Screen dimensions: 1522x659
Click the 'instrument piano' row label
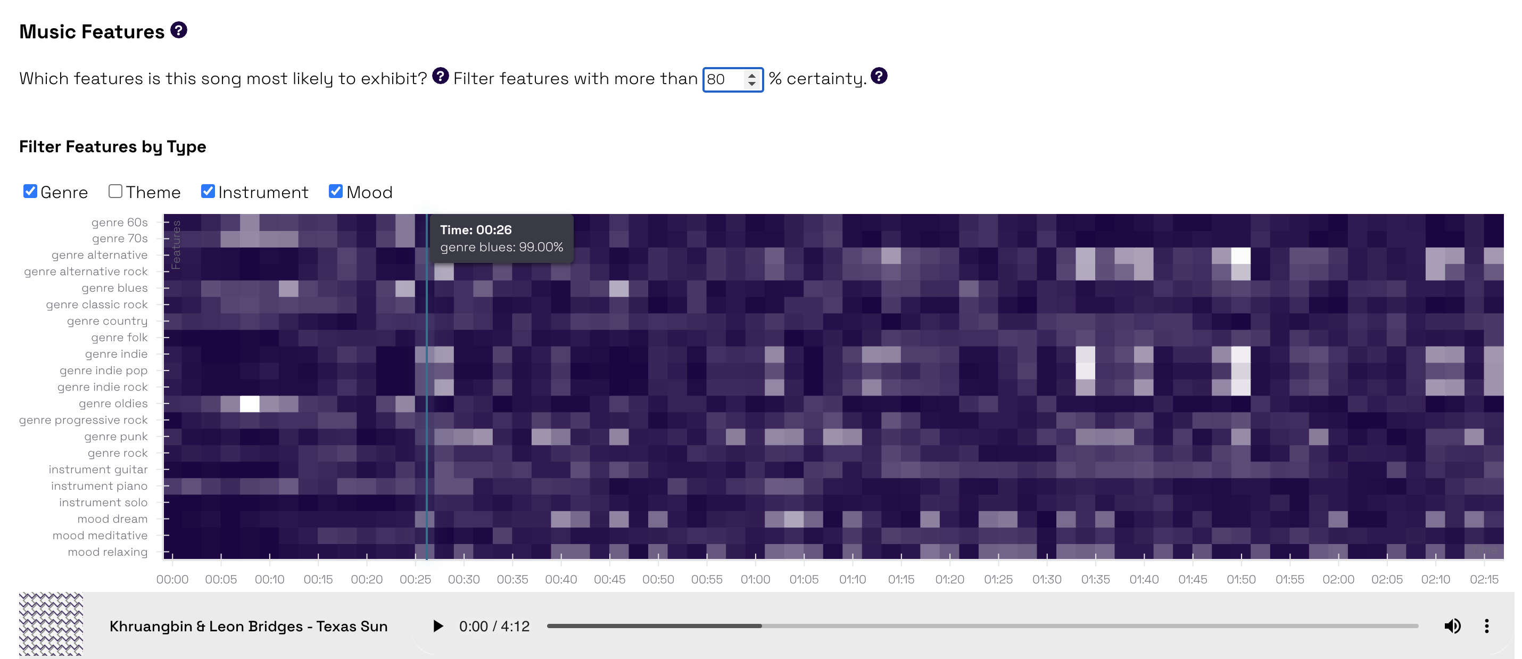100,486
